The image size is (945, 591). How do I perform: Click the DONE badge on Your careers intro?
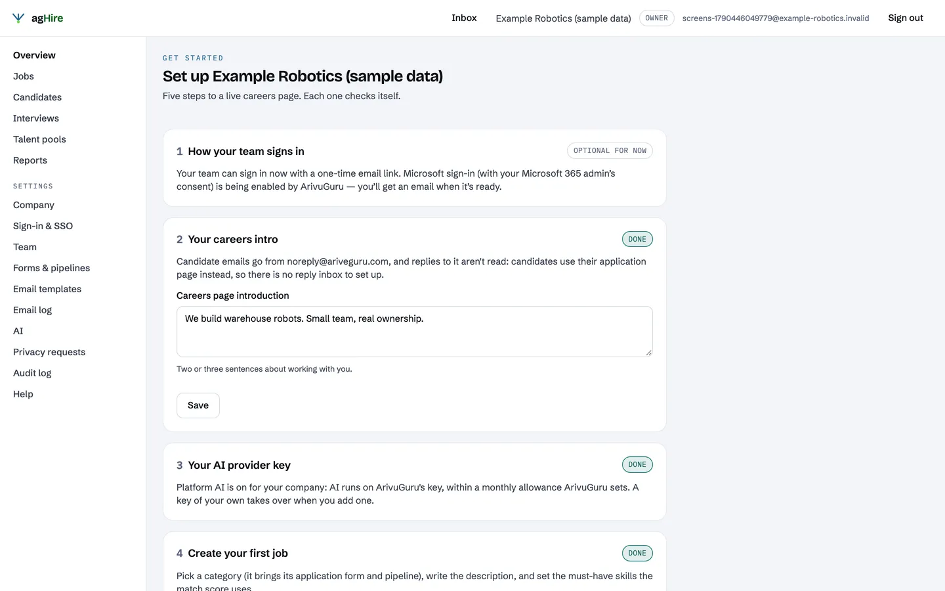pyautogui.click(x=637, y=239)
